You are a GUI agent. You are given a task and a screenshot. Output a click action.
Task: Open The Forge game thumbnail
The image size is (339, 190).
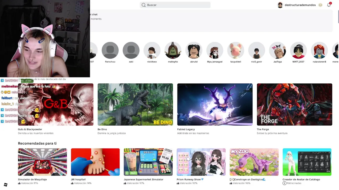click(295, 104)
